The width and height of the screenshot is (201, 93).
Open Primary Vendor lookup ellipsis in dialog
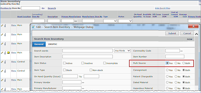pos(83,83)
